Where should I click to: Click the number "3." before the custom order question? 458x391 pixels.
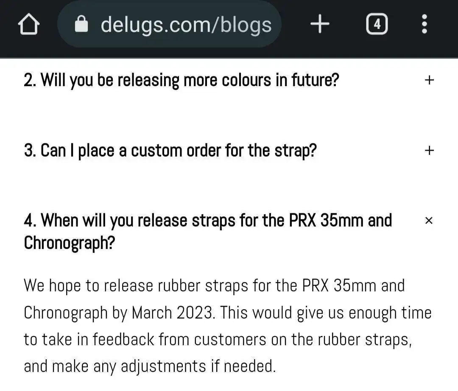tap(30, 150)
